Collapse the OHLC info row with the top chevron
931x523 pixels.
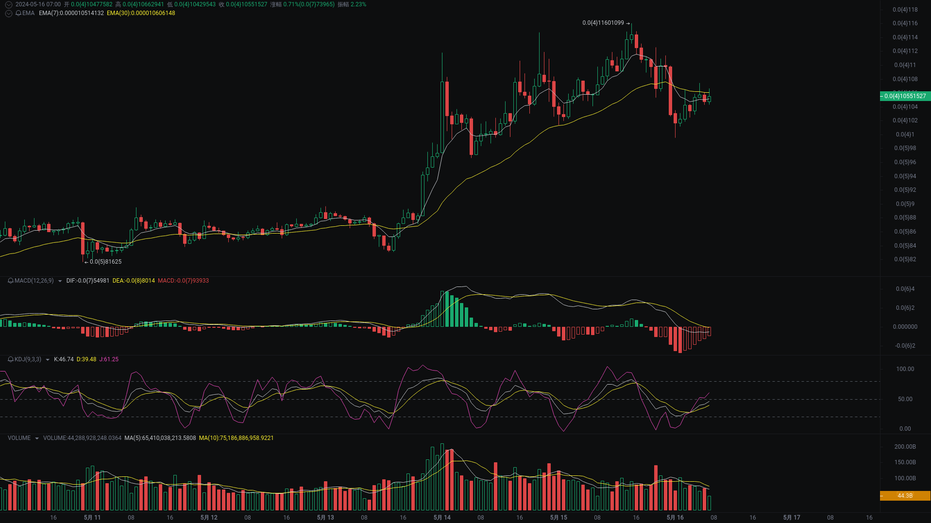(x=8, y=4)
